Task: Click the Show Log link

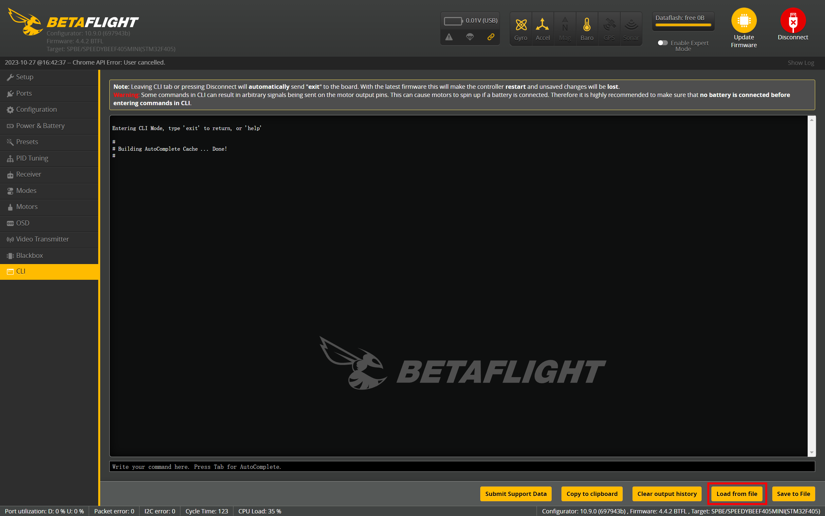Action: coord(801,63)
